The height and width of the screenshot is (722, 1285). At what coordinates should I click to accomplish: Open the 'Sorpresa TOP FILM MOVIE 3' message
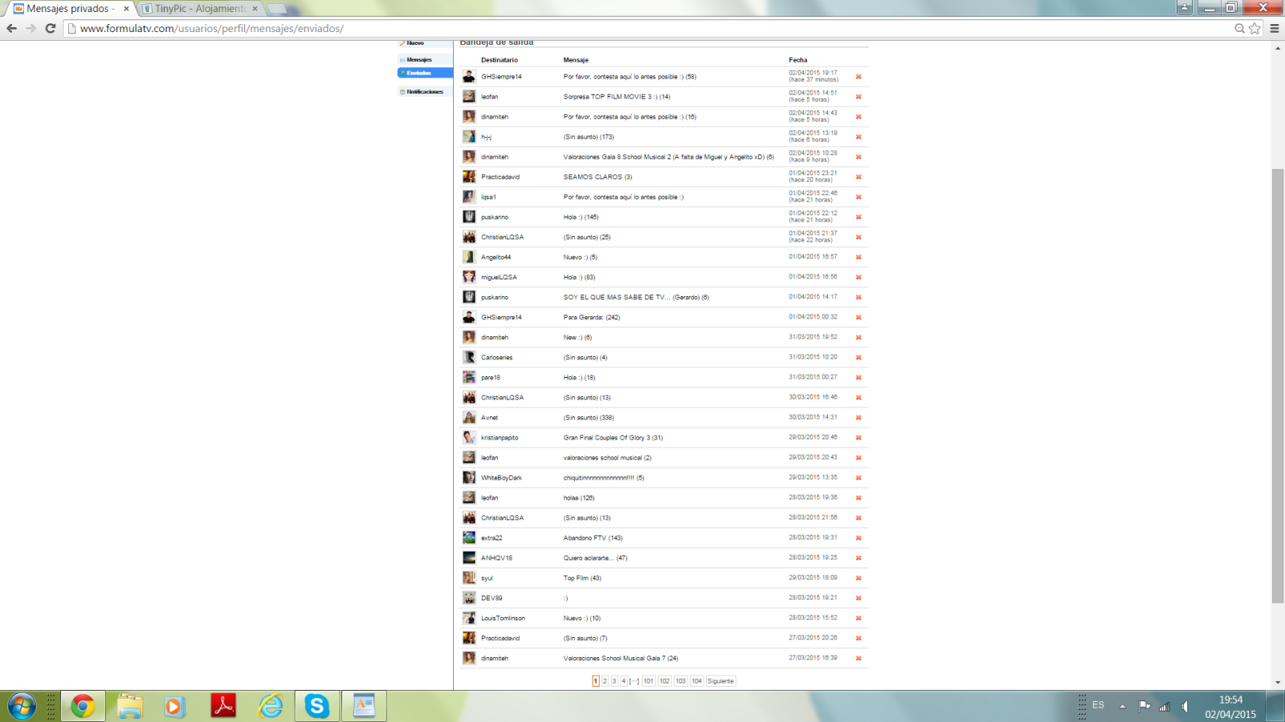coord(617,97)
